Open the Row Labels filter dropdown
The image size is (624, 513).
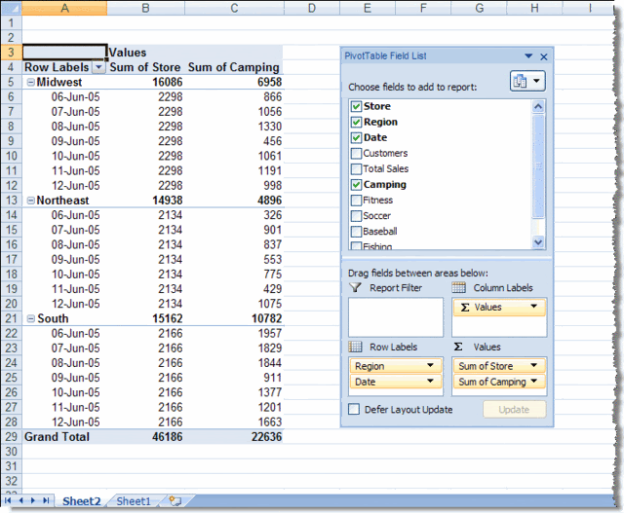(x=98, y=67)
